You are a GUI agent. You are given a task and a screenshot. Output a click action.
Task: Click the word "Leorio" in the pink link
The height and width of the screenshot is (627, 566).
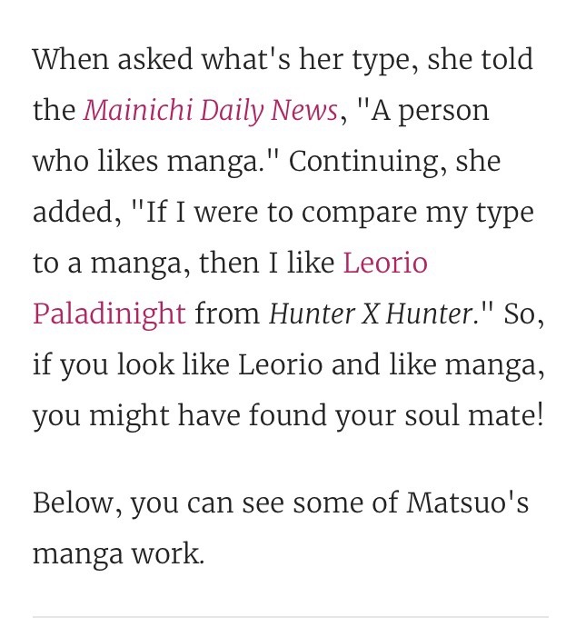pyautogui.click(x=384, y=264)
